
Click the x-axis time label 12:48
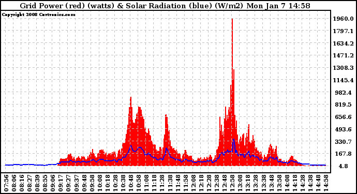[225, 183]
